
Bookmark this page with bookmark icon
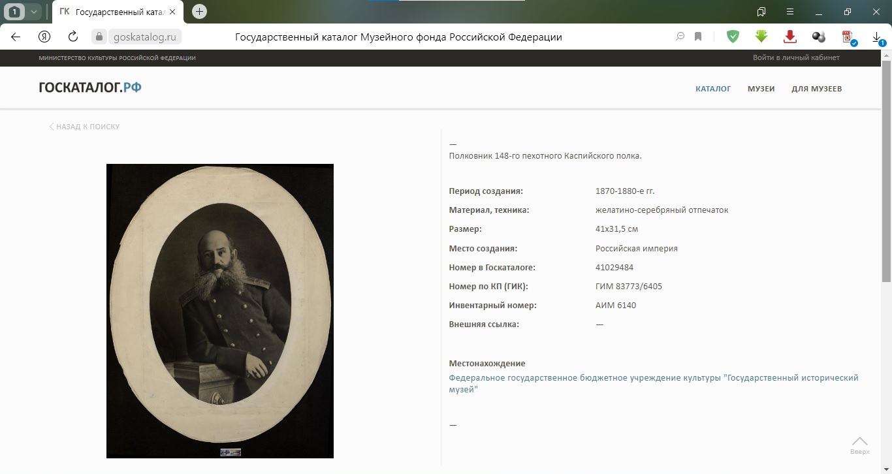(x=698, y=37)
